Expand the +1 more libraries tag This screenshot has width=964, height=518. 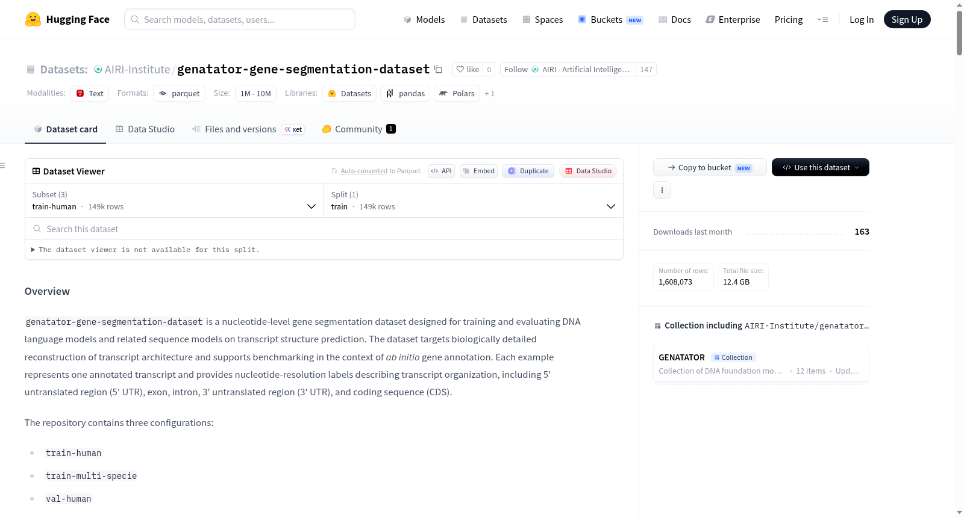pos(489,93)
